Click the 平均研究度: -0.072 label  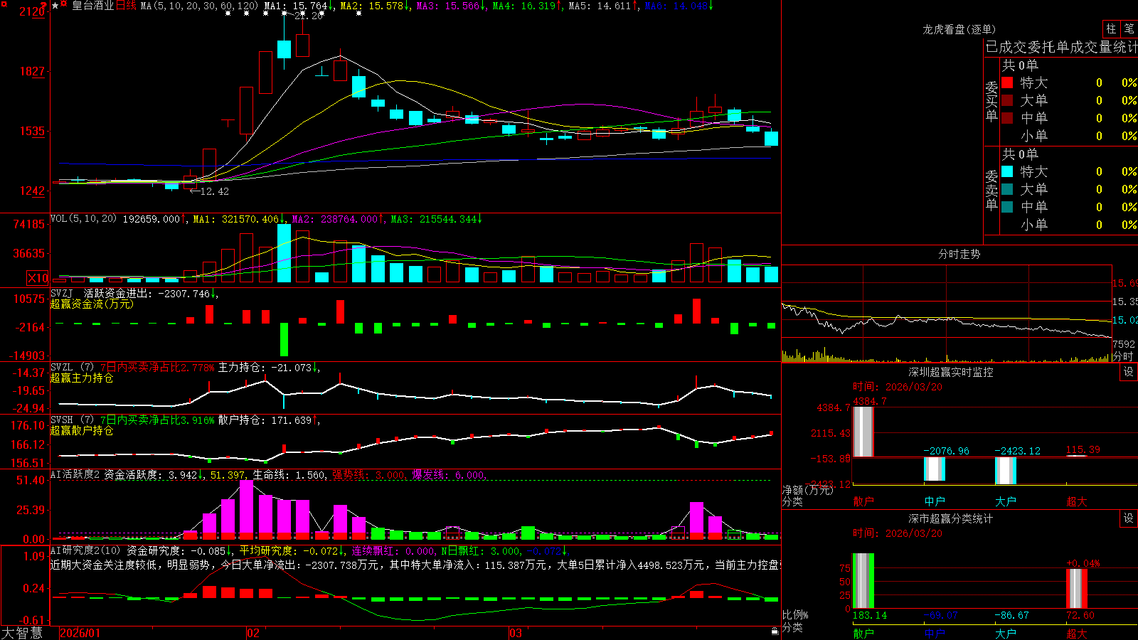point(291,550)
